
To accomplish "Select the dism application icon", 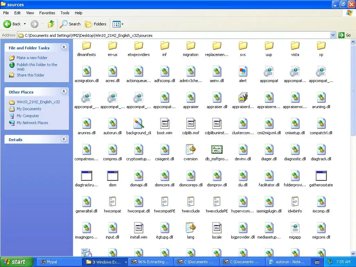I will point(112,176).
